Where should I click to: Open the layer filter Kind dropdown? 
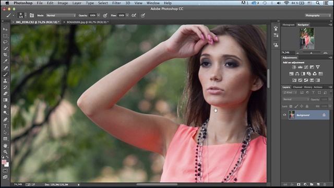pyautogui.click(x=290, y=92)
